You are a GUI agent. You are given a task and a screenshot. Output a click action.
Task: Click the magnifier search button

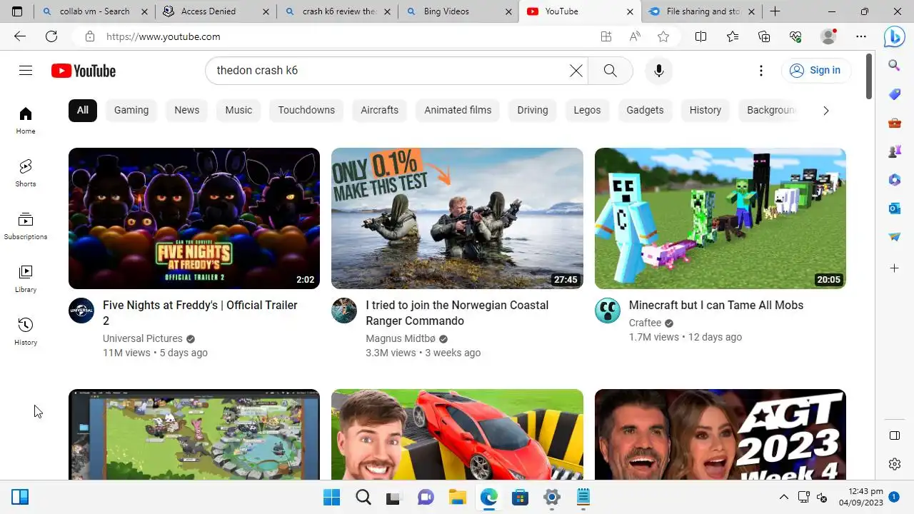pos(610,71)
